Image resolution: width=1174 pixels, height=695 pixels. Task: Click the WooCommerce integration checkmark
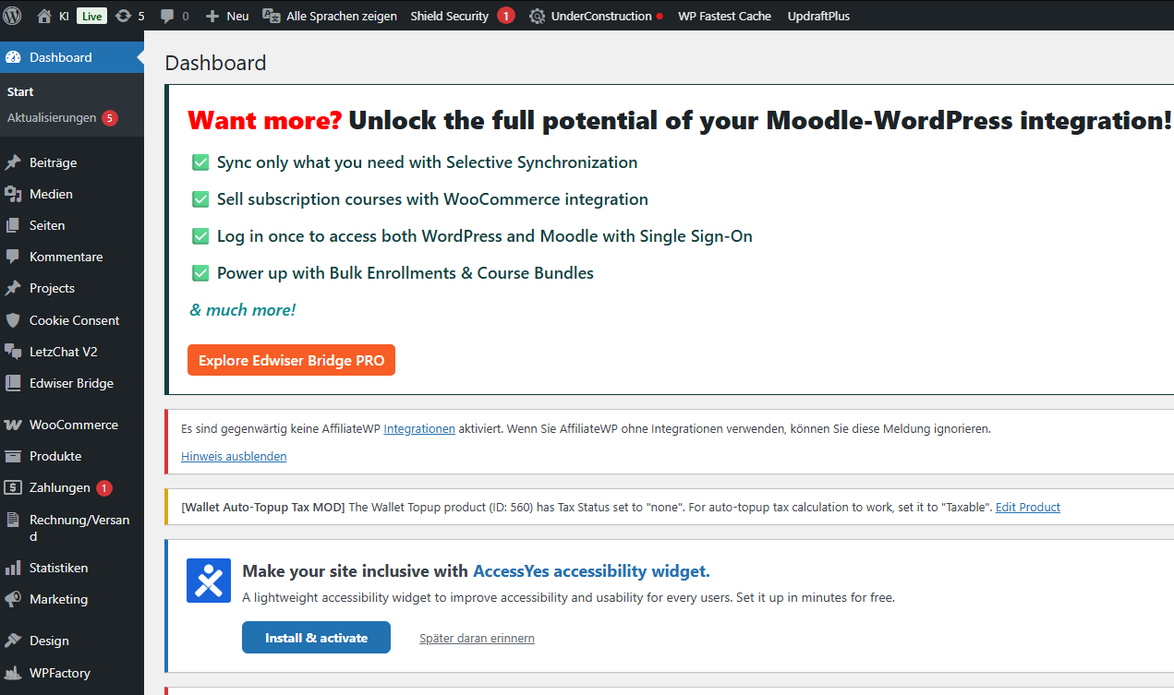200,199
